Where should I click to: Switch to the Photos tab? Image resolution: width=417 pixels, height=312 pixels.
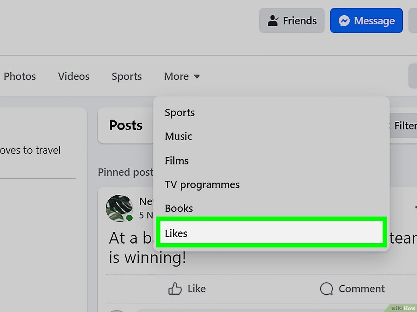pyautogui.click(x=20, y=76)
